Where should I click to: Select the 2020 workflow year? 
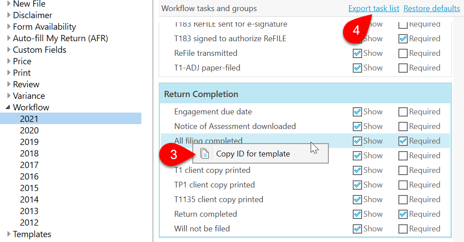(x=29, y=130)
